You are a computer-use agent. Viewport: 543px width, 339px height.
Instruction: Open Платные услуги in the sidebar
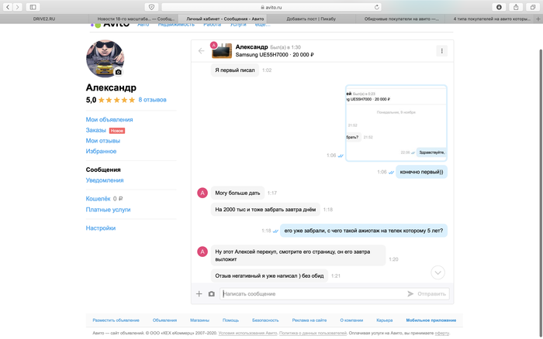108,210
